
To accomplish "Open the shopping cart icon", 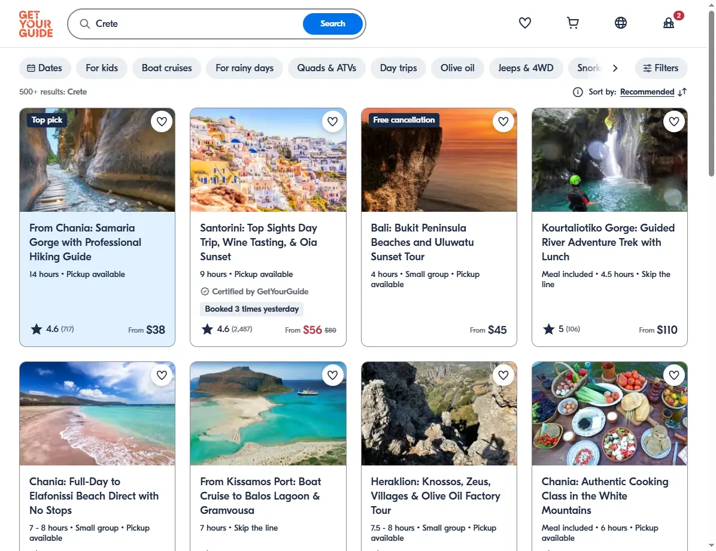I will (572, 23).
